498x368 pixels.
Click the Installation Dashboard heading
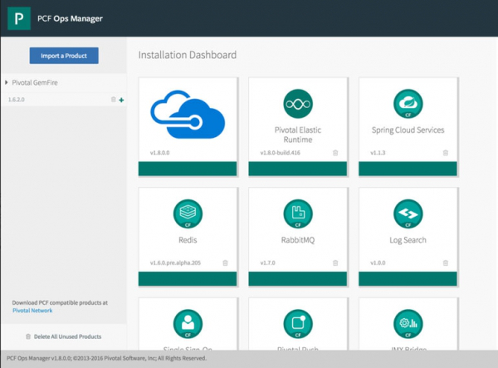pyautogui.click(x=188, y=55)
